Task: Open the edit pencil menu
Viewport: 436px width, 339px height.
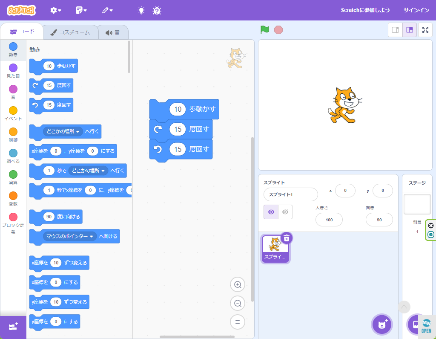Action: click(x=107, y=10)
